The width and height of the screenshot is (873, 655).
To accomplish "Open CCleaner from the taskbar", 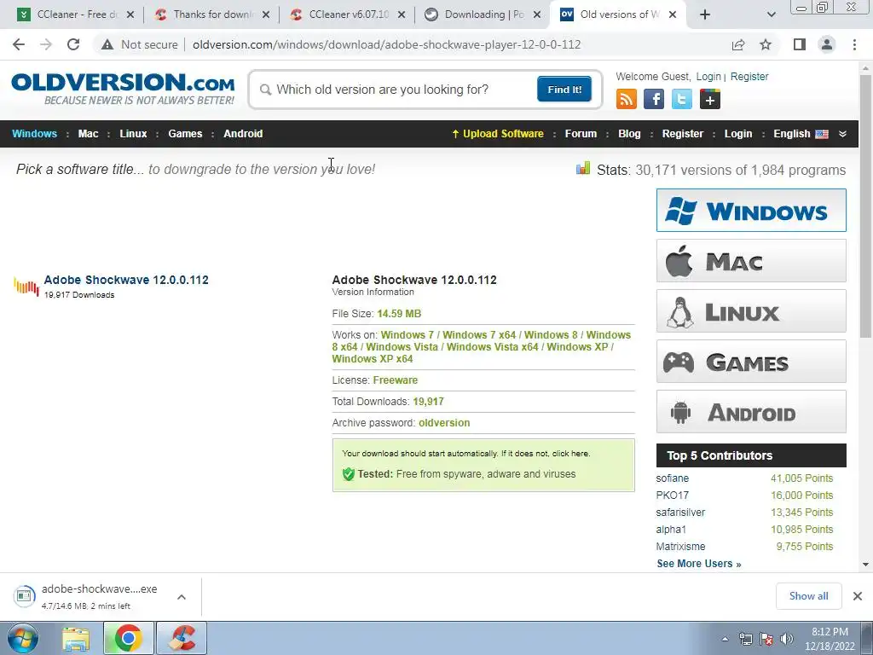I will (x=182, y=638).
